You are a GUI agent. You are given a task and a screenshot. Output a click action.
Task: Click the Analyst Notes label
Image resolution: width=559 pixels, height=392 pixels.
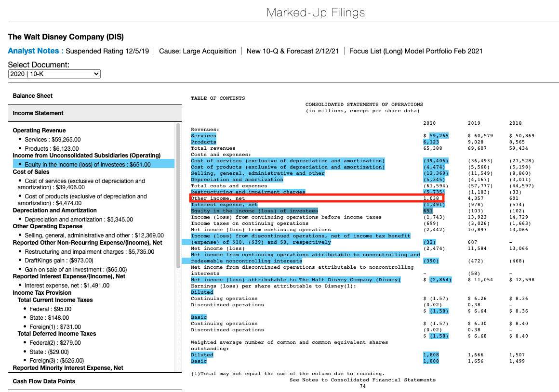point(36,51)
